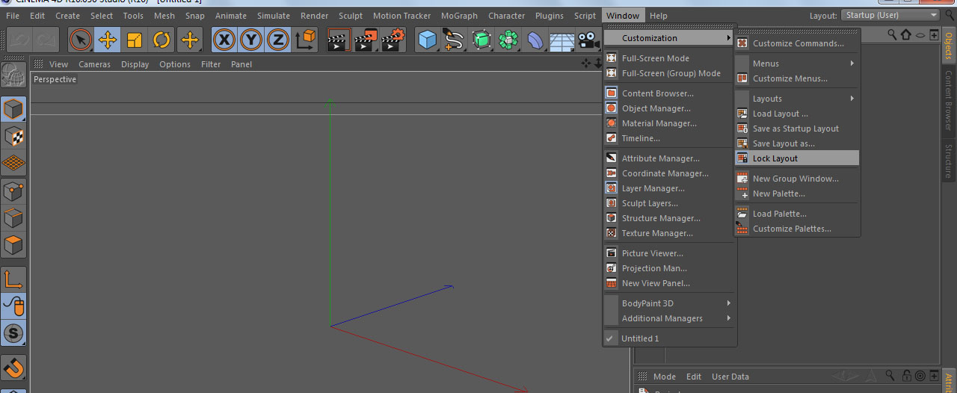
Task: Toggle Tweak mode mouse icon
Action: click(13, 306)
